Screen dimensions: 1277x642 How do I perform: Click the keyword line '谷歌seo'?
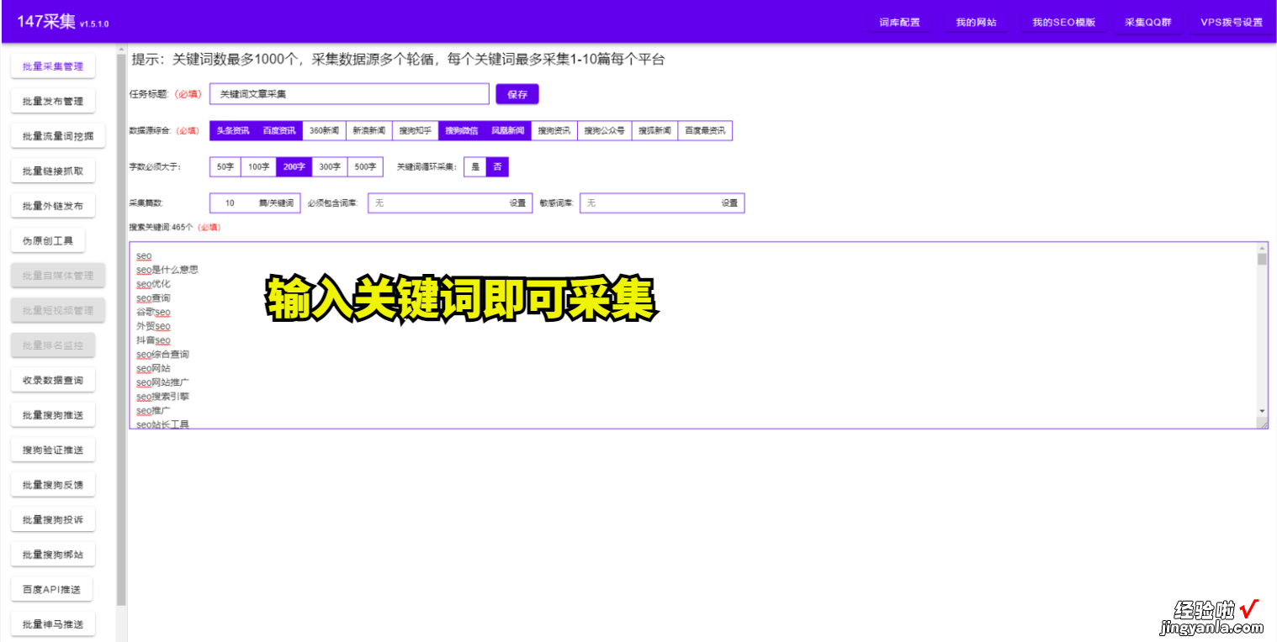pyautogui.click(x=153, y=312)
